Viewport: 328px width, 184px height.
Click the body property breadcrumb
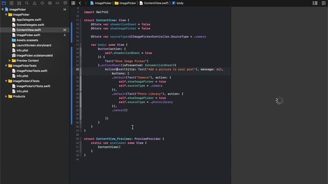tap(178, 3)
